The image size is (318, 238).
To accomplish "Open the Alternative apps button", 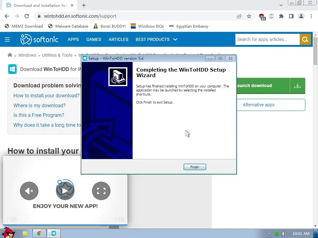I will [x=271, y=105].
